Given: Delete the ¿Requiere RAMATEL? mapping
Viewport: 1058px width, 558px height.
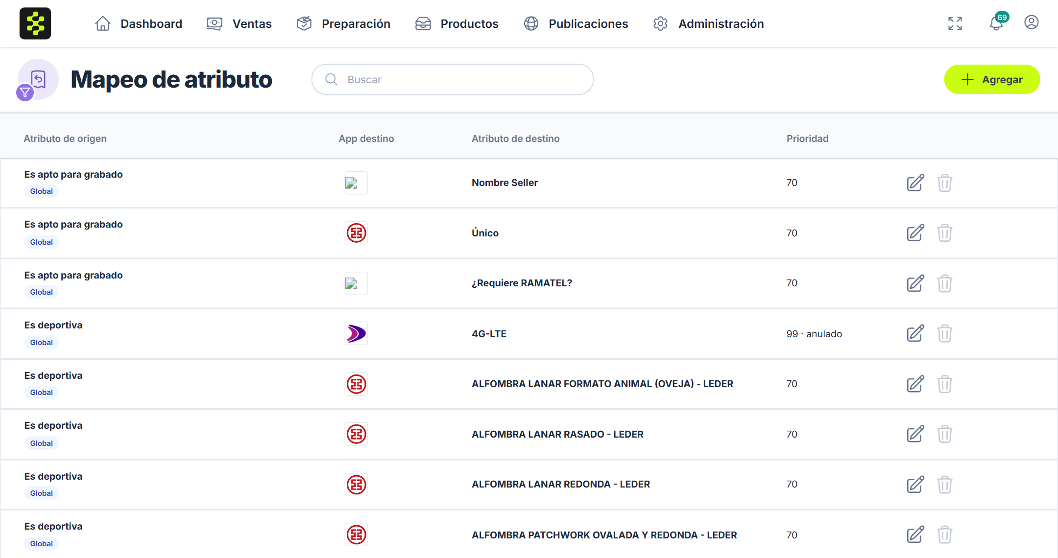Looking at the screenshot, I should tap(944, 283).
